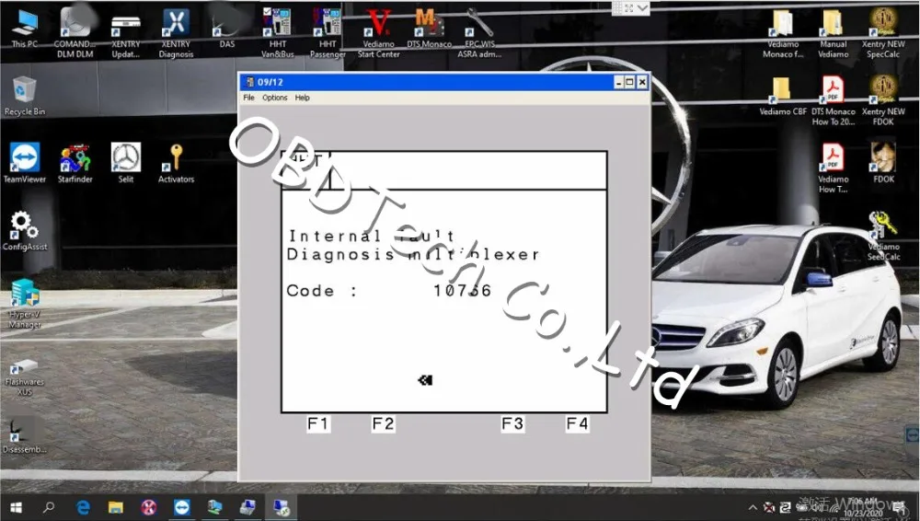Expand dropdown arrow on top toolbar

click(642, 8)
